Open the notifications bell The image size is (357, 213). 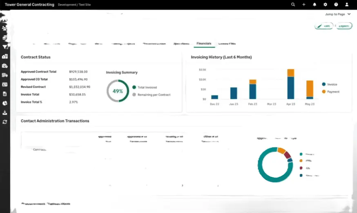tap(315, 4)
